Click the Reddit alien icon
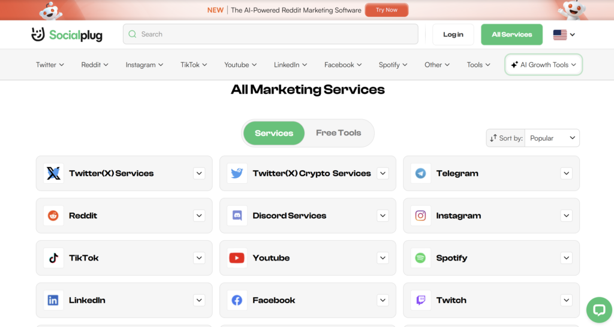This screenshot has width=614, height=327. pos(53,216)
